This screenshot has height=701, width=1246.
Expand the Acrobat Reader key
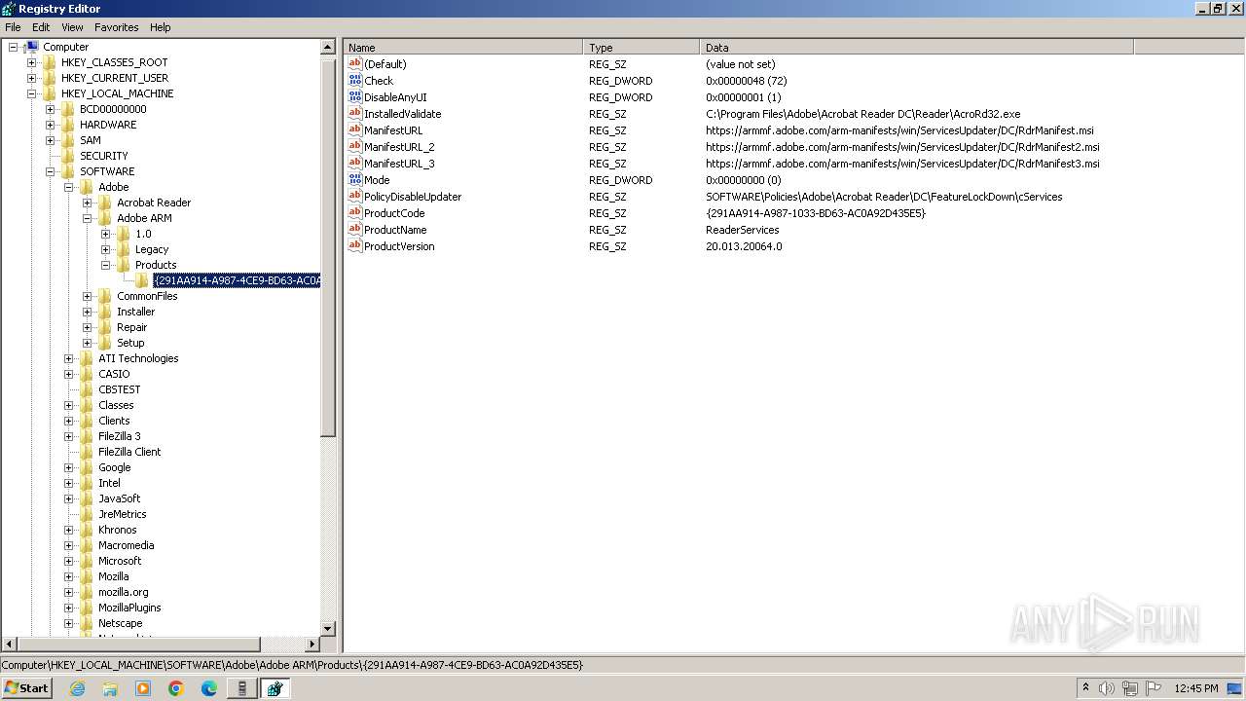[88, 203]
